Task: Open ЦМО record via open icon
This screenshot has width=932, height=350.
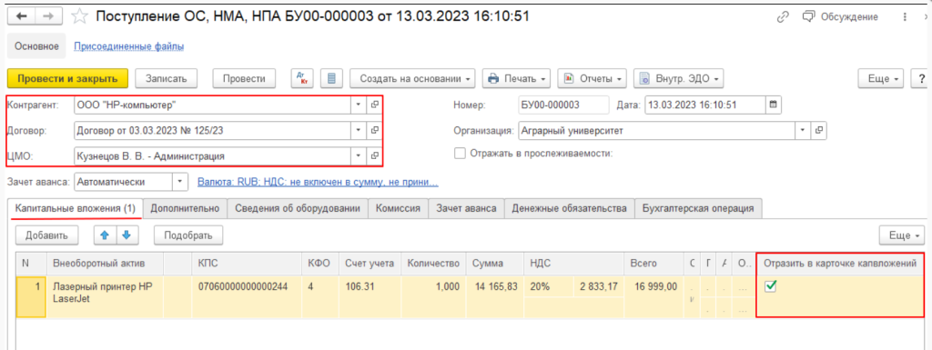Action: click(x=374, y=156)
